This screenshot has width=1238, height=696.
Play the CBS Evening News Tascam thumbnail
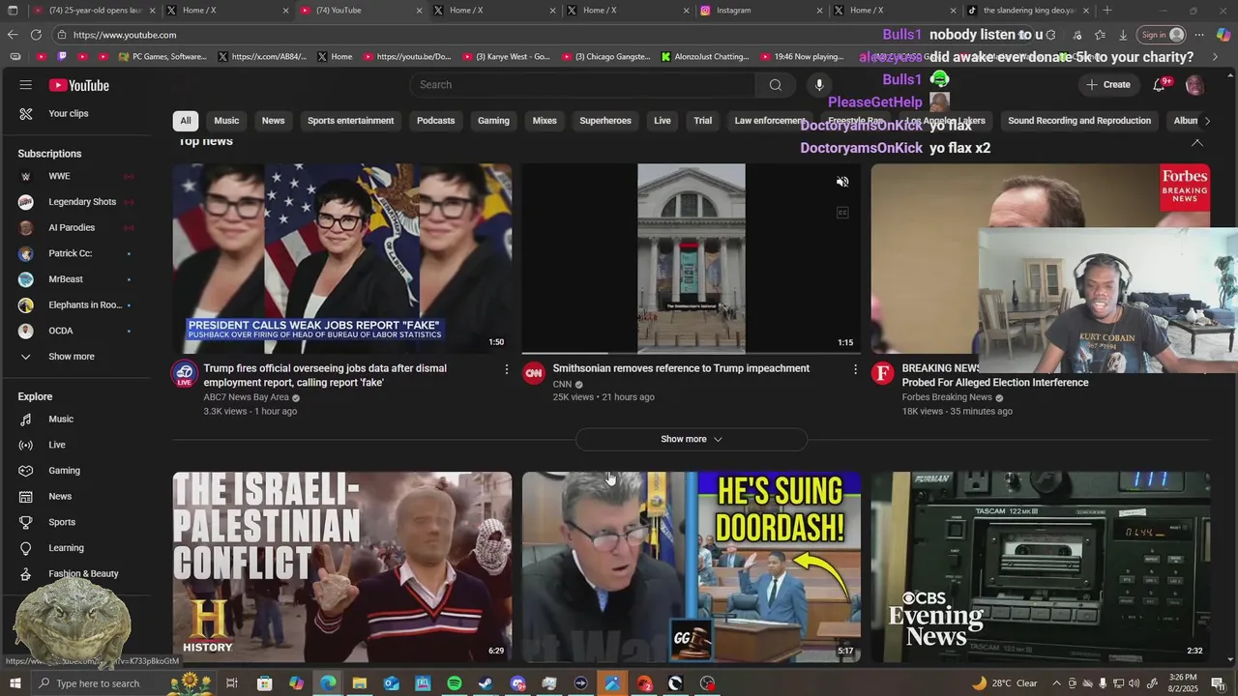(x=1041, y=566)
